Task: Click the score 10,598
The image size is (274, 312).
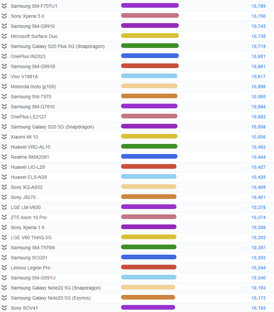Action: (x=259, y=87)
